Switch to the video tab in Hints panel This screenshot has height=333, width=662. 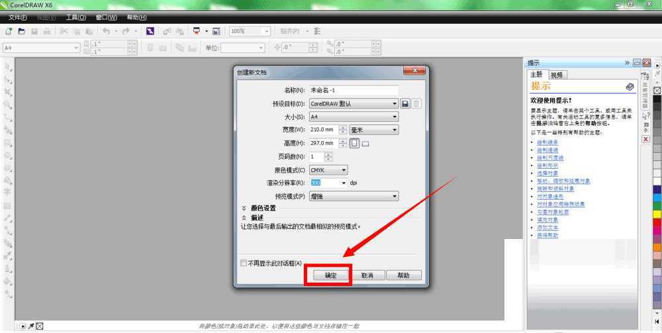[x=557, y=75]
